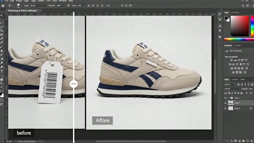
Task: Select the Eyedropper tool
Action: [1, 38]
